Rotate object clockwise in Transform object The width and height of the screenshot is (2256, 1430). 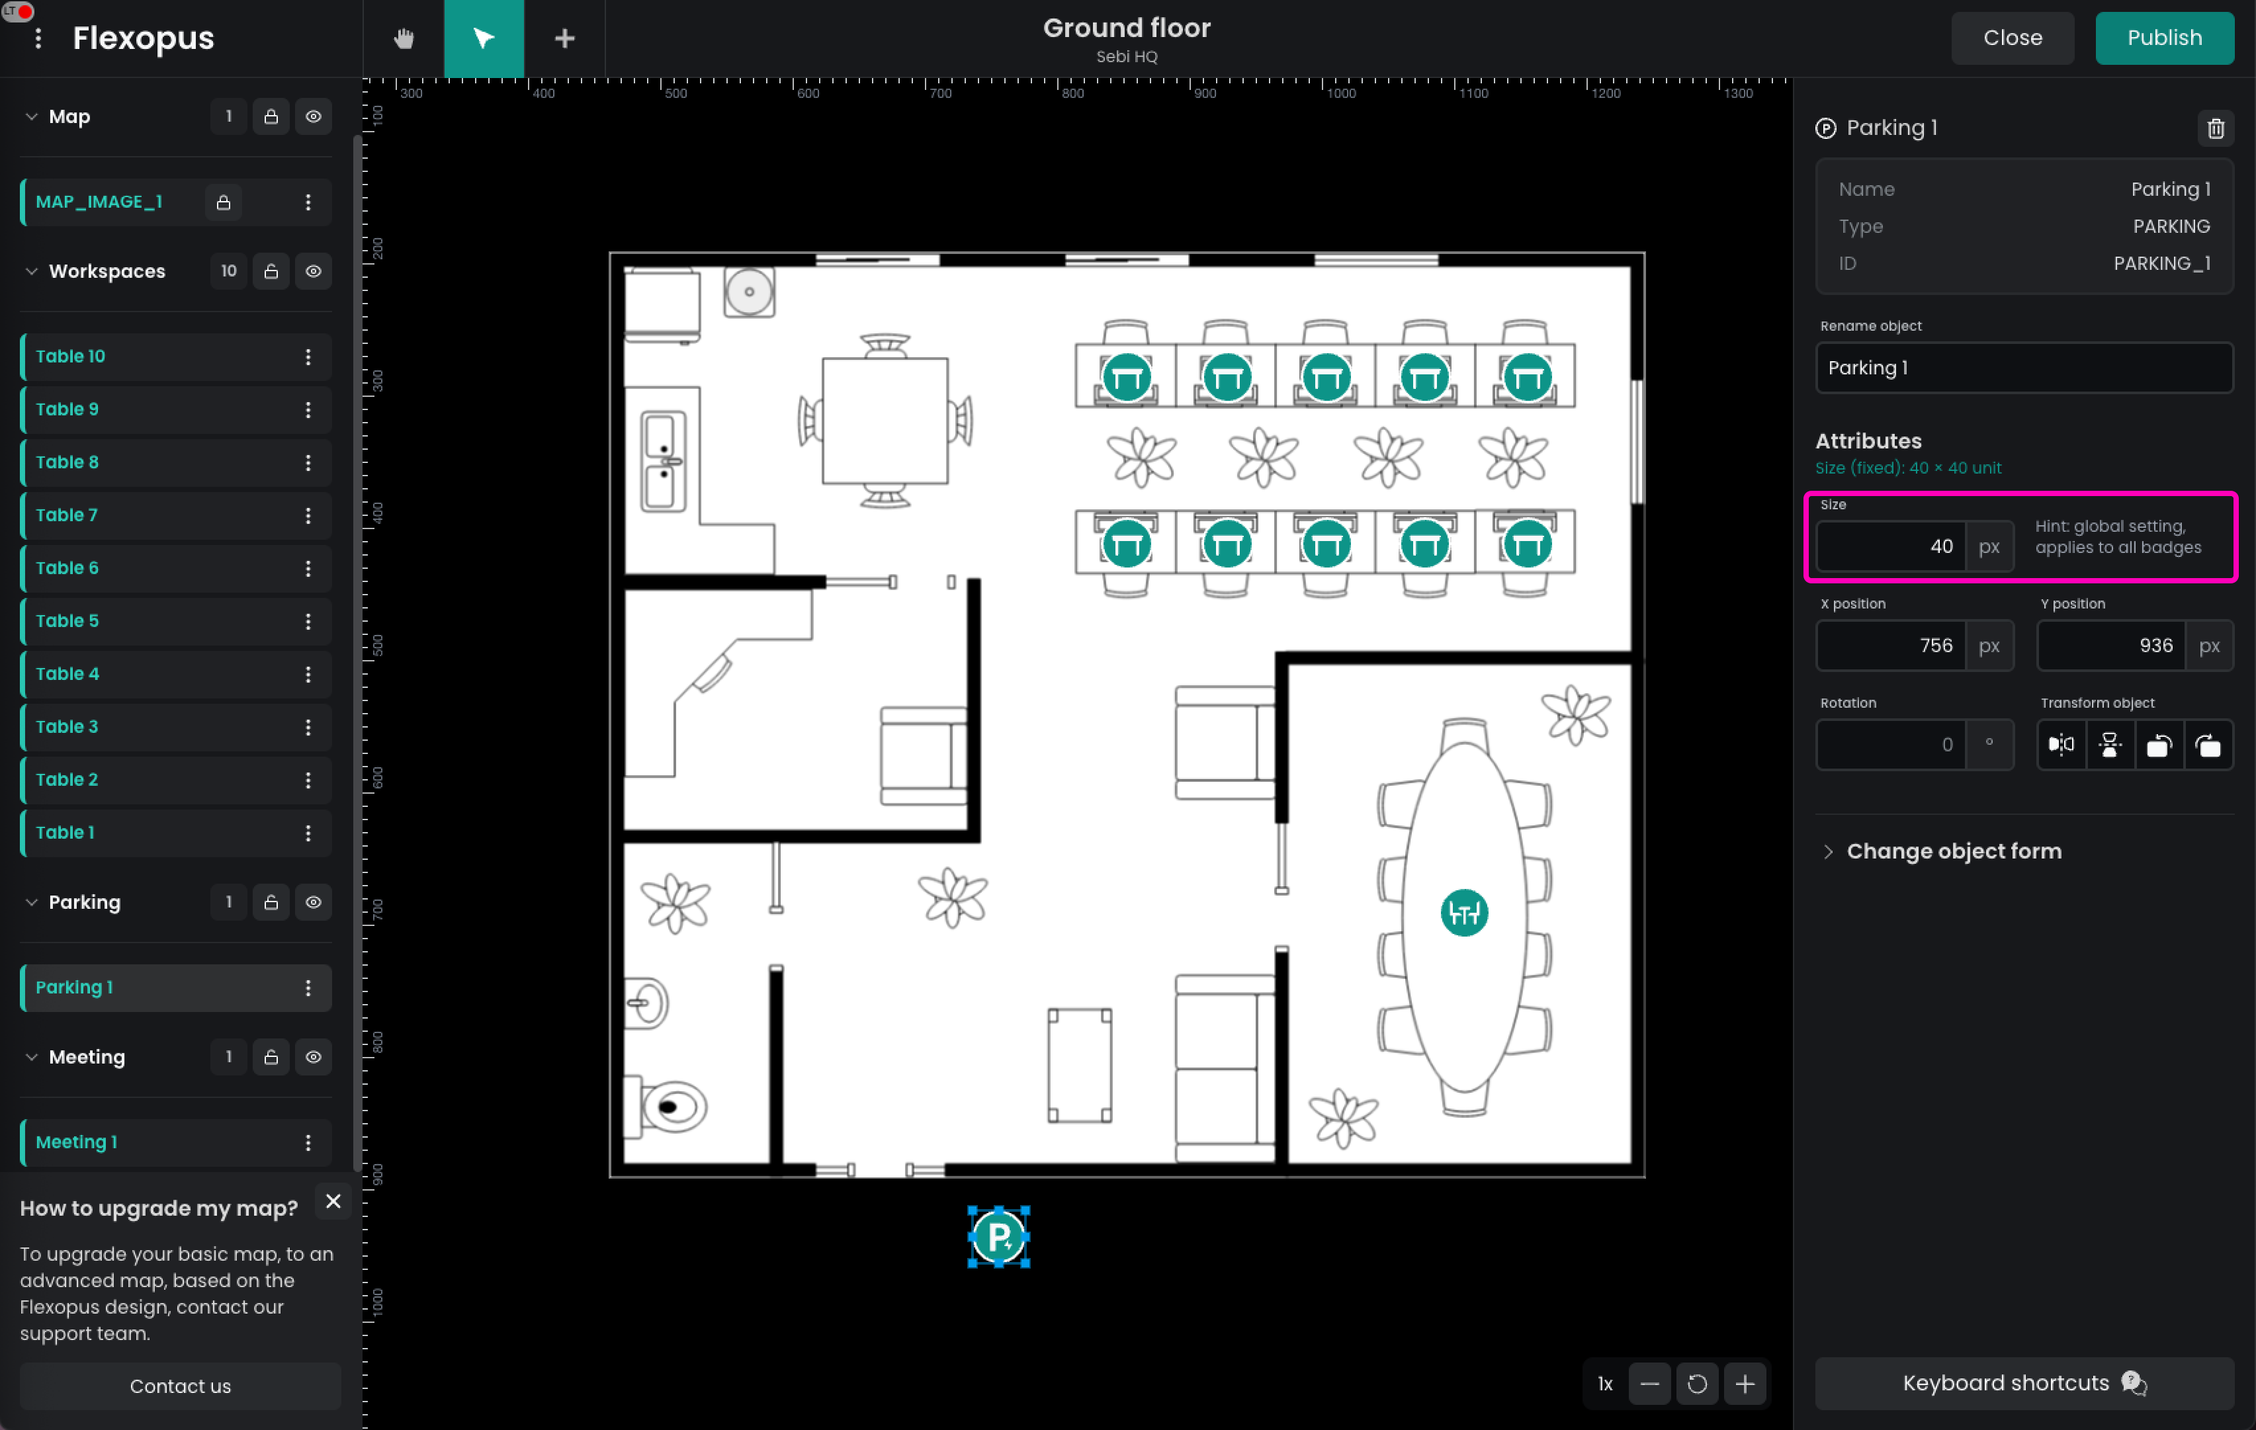[2208, 745]
